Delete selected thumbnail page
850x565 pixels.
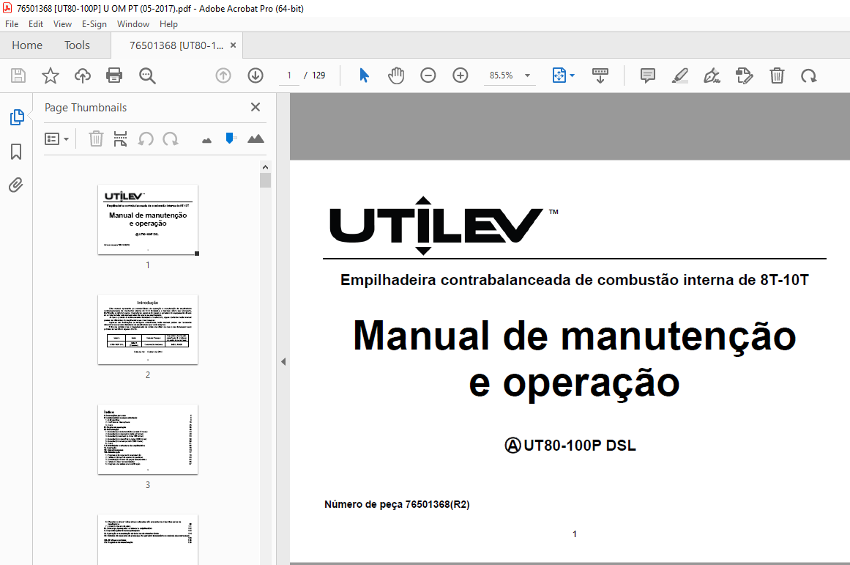(96, 139)
